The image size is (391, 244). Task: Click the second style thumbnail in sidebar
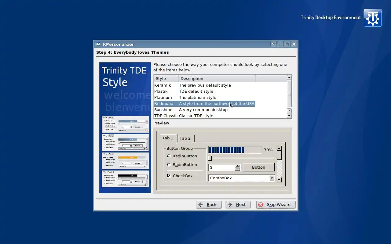click(x=125, y=142)
